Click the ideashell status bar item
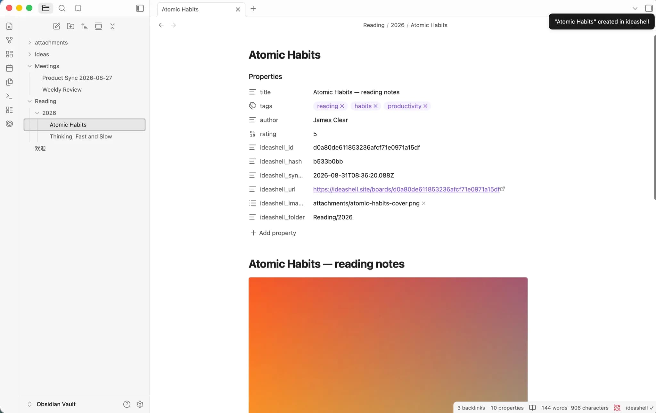 pyautogui.click(x=639, y=408)
